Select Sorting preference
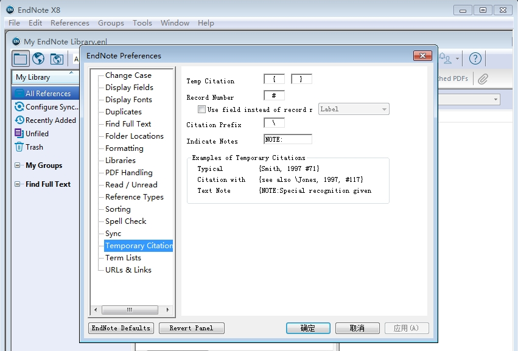 pyautogui.click(x=118, y=209)
